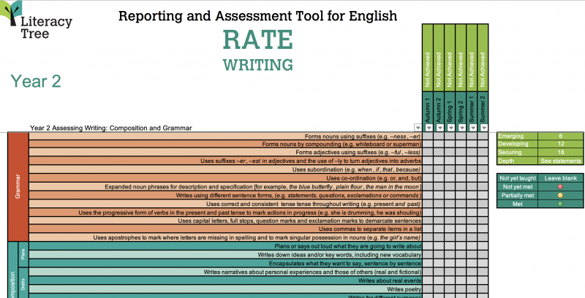
Task: Expand the Spring 2 column filter arrow
Action: pyautogui.click(x=461, y=128)
